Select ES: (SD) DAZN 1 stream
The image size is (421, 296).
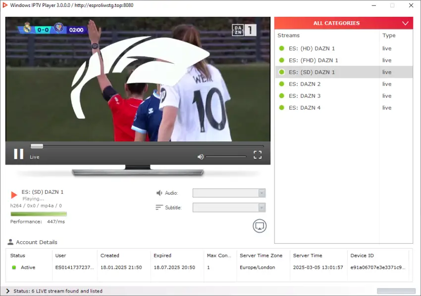pyautogui.click(x=344, y=72)
